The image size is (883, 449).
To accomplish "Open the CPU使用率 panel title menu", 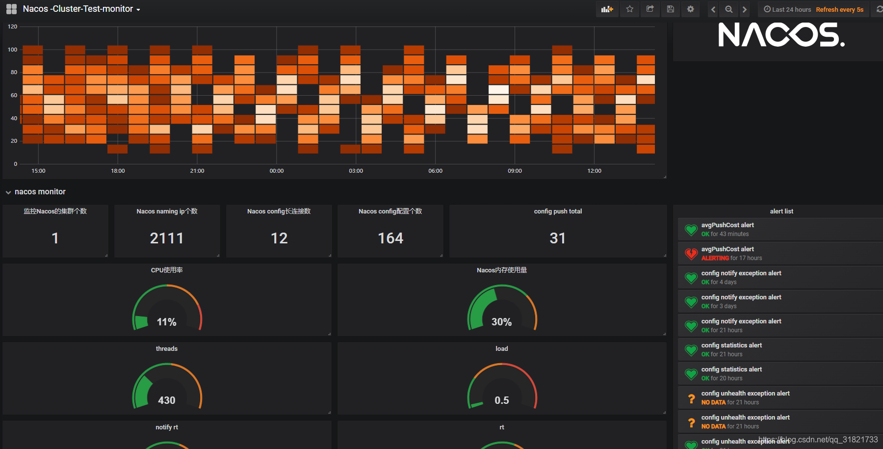I will pyautogui.click(x=167, y=270).
